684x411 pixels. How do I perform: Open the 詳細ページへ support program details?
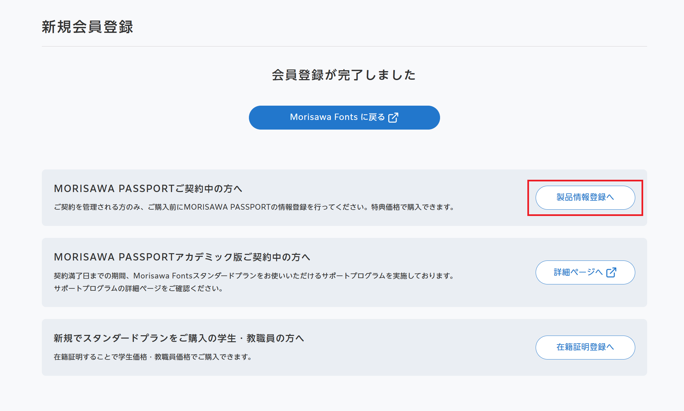585,272
